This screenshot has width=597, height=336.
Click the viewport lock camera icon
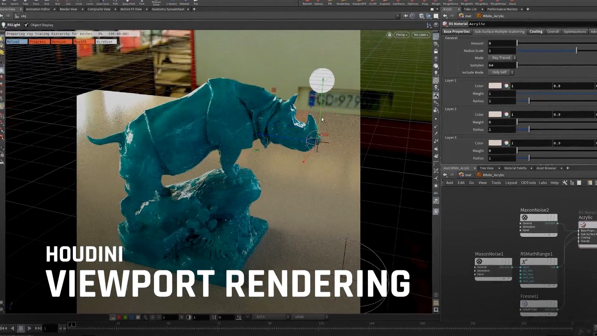coord(389,35)
